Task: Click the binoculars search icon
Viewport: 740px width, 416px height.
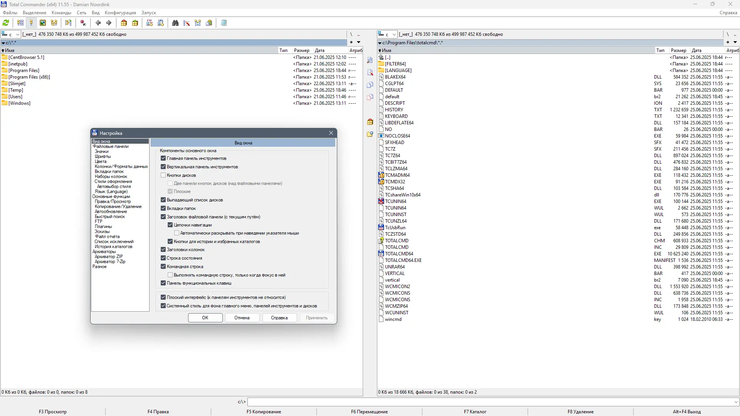Action: 175,23
